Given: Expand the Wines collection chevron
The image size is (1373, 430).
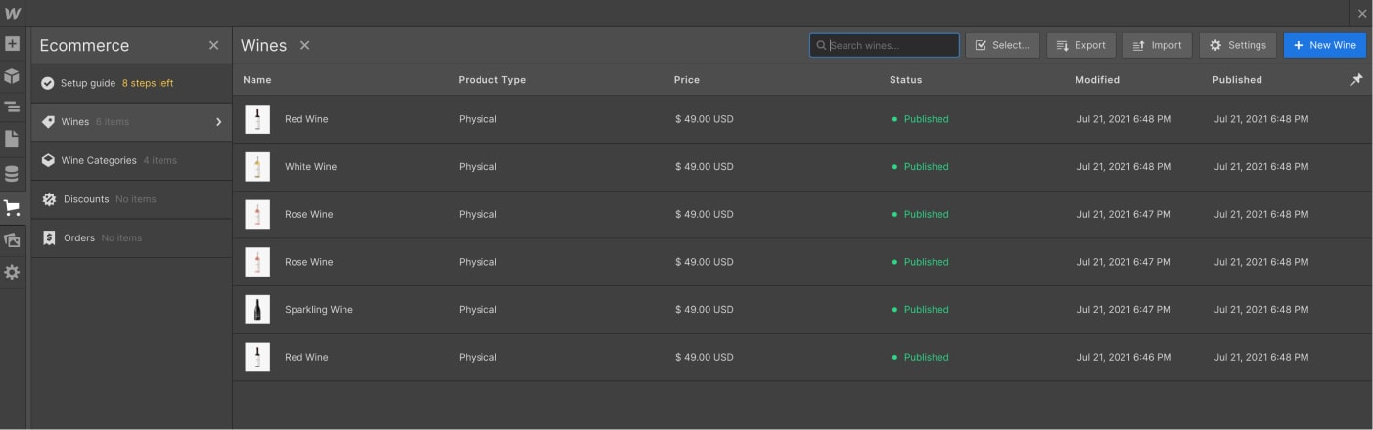Looking at the screenshot, I should [x=218, y=122].
